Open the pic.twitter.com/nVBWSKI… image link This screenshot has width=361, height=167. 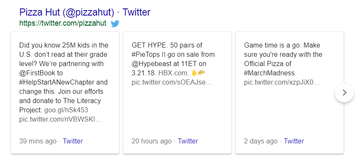tap(60, 119)
